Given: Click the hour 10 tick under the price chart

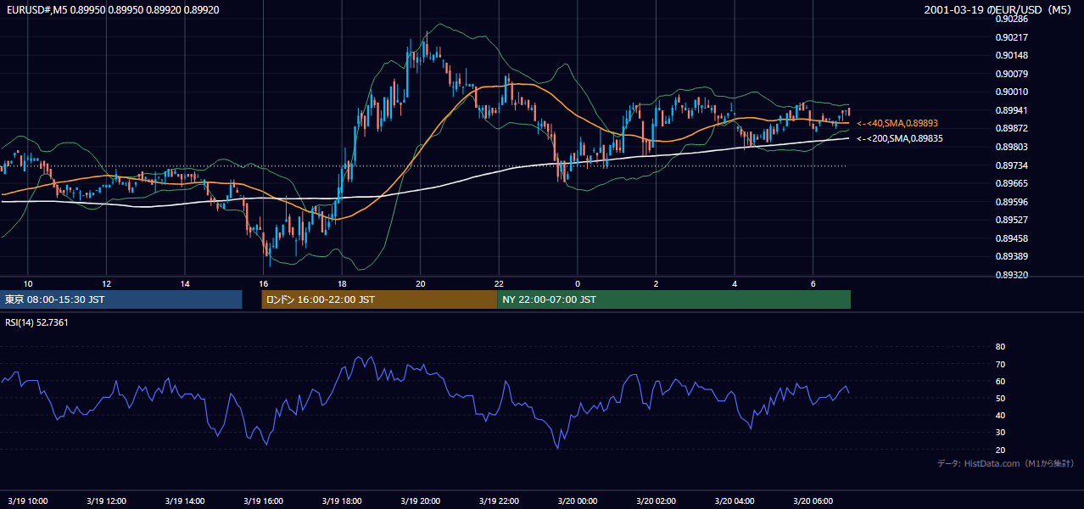Looking at the screenshot, I should [27, 283].
